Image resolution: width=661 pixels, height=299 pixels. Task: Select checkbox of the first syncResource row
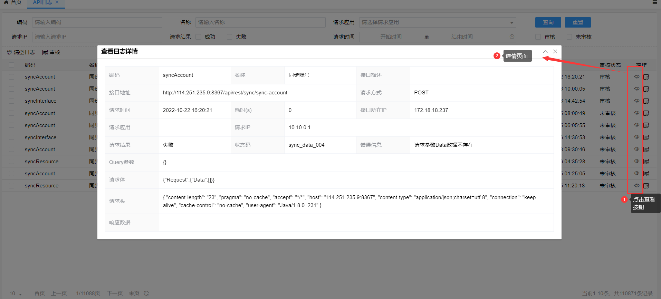pos(12,161)
